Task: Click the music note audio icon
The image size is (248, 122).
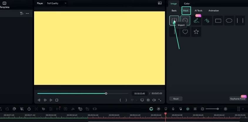Action: point(180,109)
